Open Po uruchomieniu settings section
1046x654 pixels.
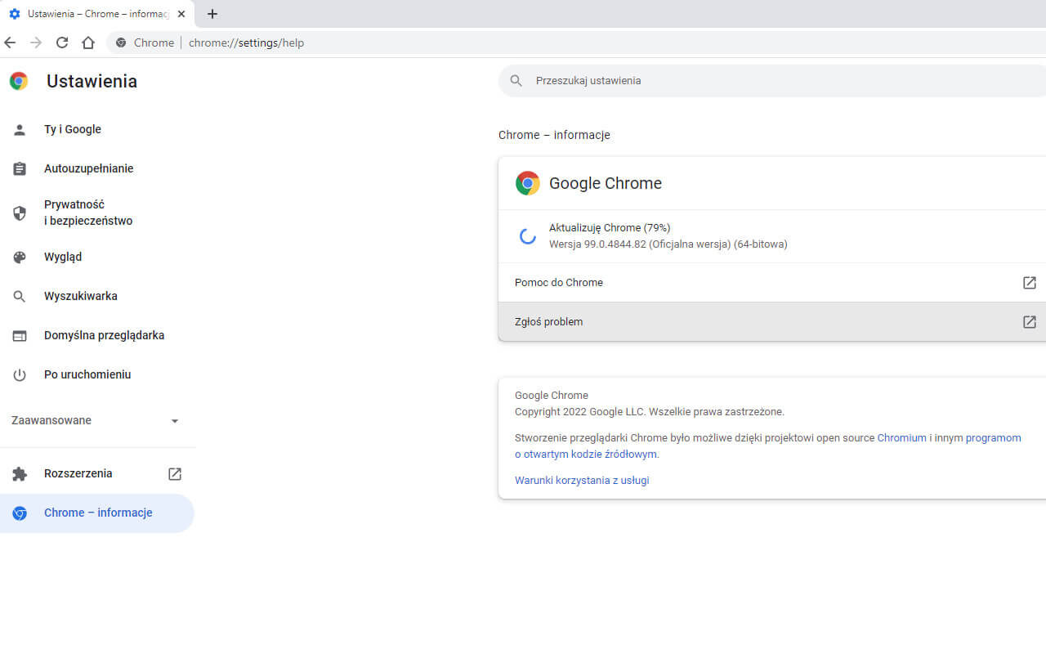[x=97, y=374]
